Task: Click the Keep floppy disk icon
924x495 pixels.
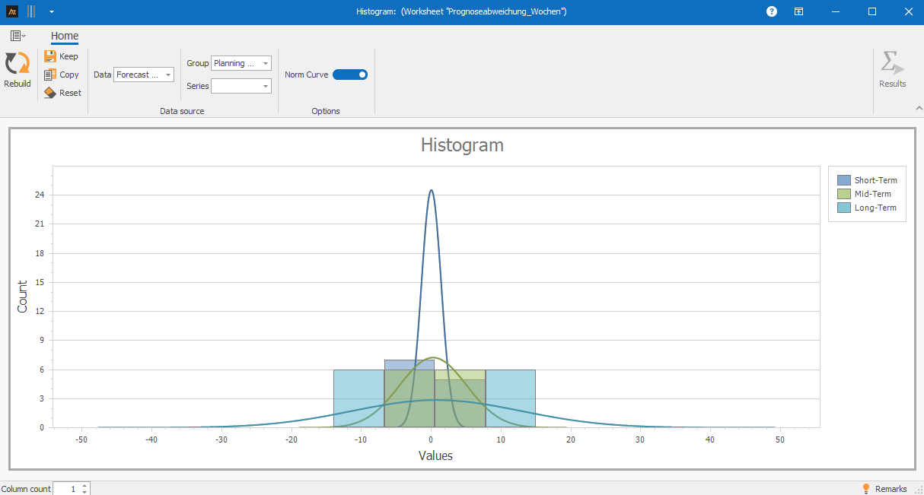Action: [x=50, y=56]
